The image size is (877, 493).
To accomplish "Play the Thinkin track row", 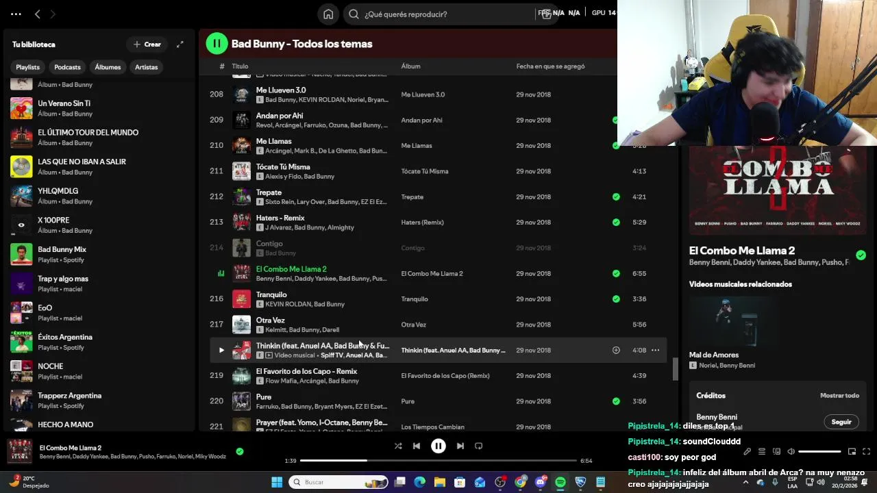I will (x=221, y=350).
